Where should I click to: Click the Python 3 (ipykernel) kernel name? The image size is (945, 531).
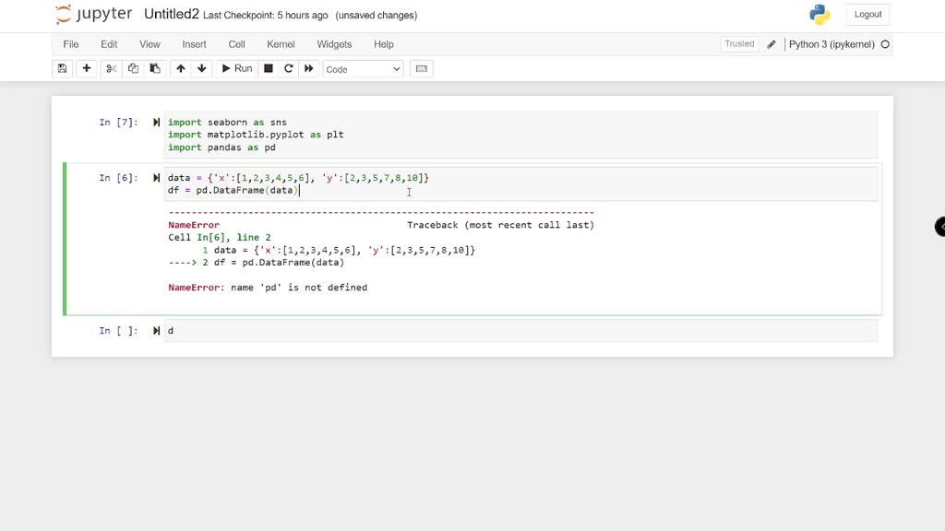[831, 44]
